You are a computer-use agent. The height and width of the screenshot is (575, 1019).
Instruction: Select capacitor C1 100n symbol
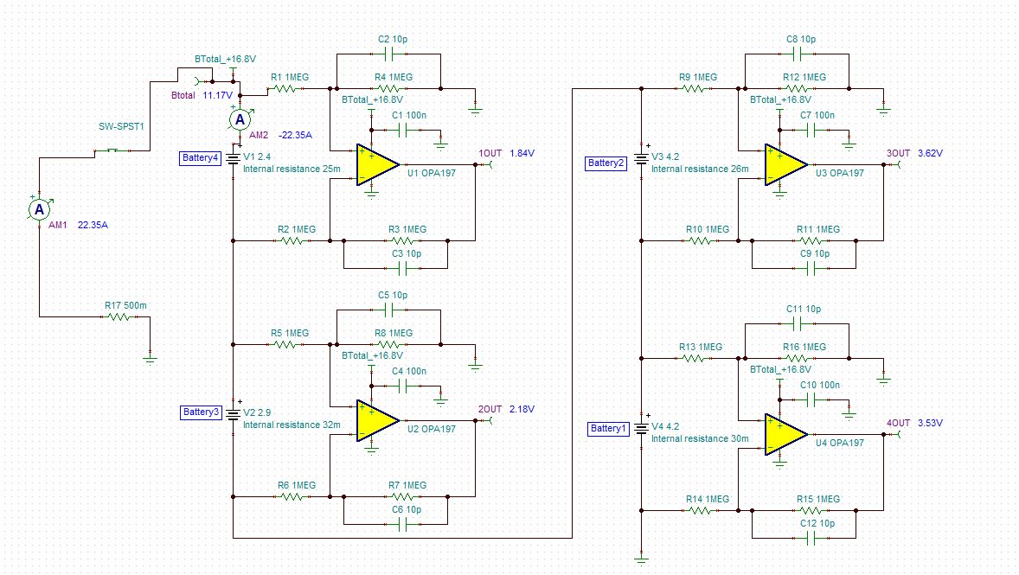pos(403,131)
